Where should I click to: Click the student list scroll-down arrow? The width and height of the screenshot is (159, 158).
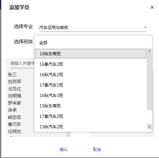68,134
